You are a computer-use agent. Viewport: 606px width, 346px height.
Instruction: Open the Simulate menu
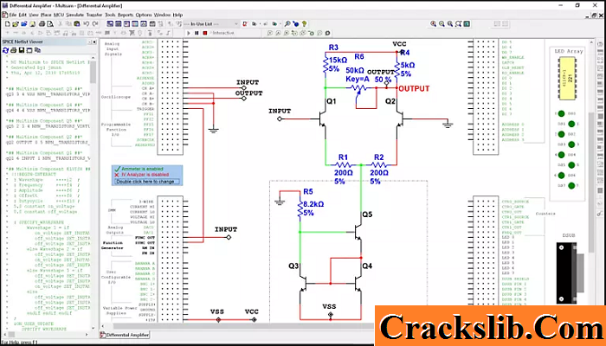point(74,15)
